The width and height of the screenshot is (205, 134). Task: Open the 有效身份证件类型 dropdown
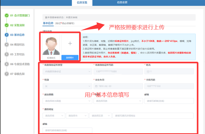67,71
